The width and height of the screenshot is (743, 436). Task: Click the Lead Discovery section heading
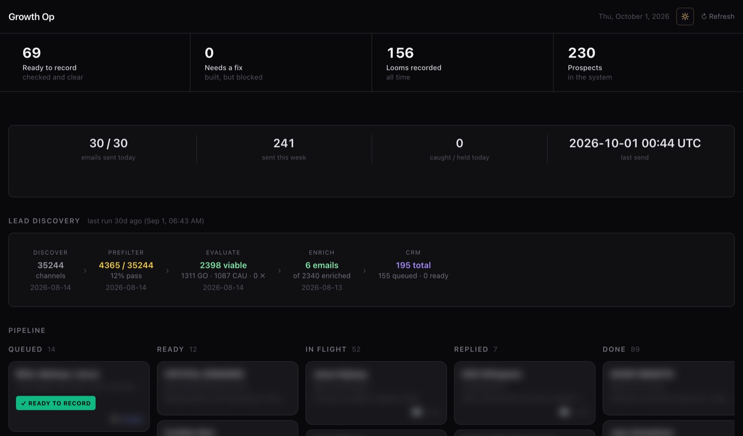tap(44, 221)
